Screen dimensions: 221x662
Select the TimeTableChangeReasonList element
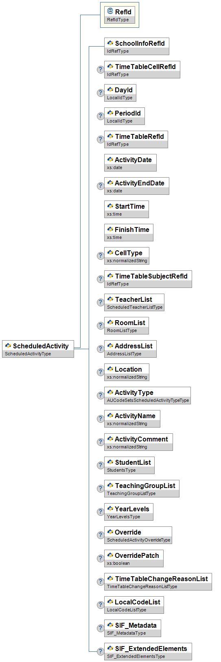point(158,582)
